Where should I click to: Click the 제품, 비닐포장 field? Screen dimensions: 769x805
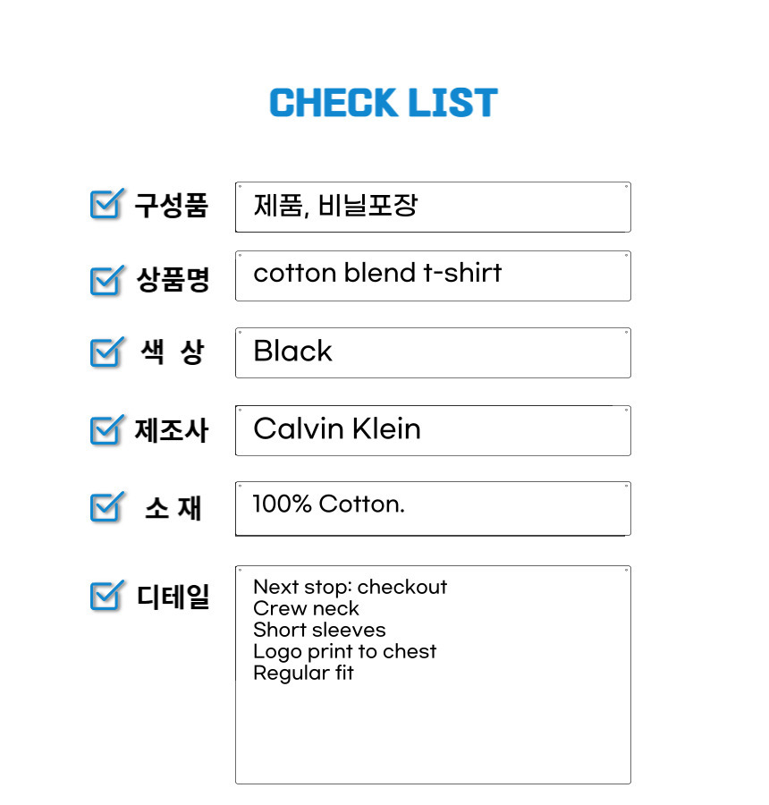click(433, 207)
